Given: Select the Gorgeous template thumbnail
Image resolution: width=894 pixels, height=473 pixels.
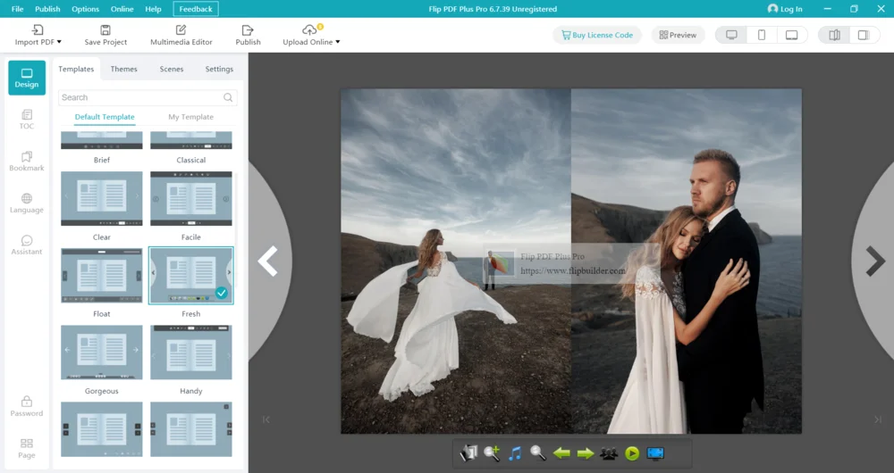Looking at the screenshot, I should pos(102,353).
